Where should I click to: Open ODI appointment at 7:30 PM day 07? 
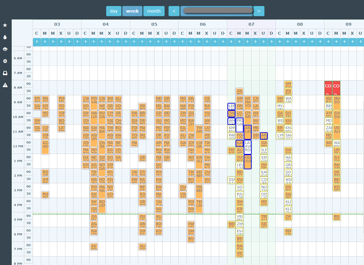(240, 254)
